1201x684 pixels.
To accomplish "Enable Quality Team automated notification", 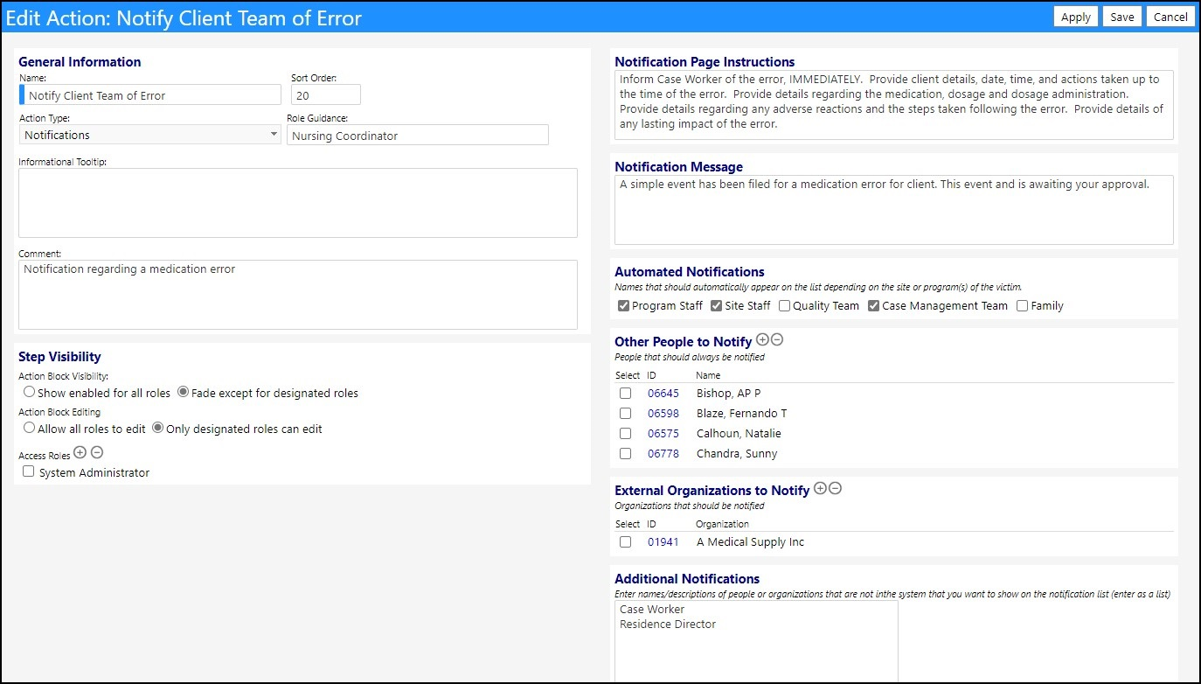I will point(784,306).
